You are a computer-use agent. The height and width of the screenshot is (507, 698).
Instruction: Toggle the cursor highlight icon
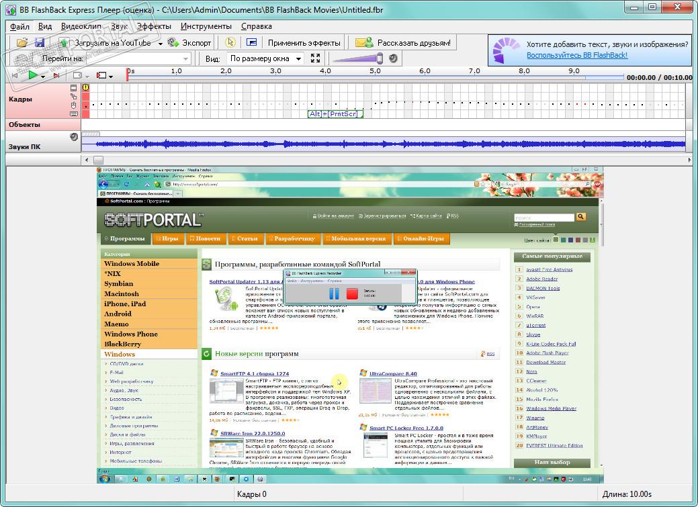click(x=230, y=43)
